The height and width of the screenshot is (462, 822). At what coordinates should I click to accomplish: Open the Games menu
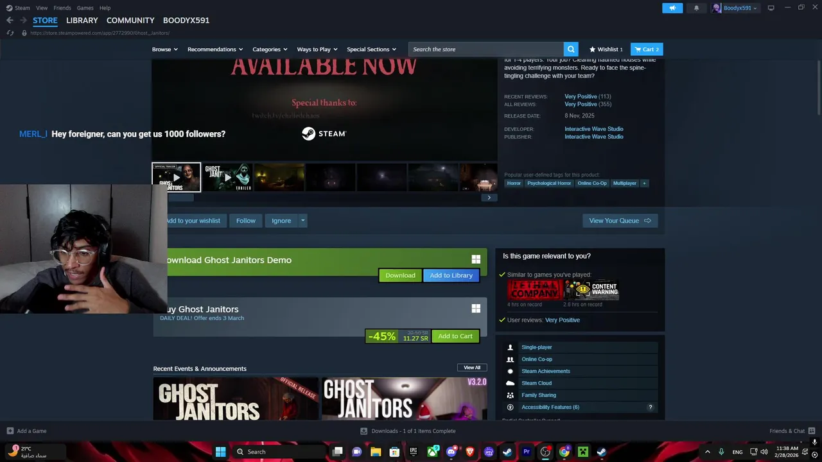click(85, 8)
